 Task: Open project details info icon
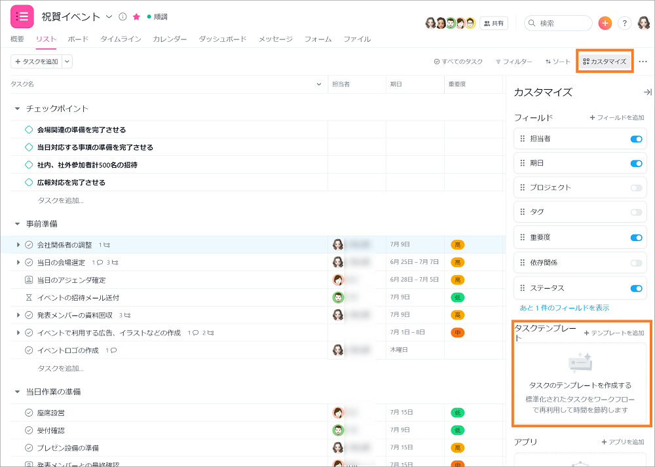pos(122,17)
